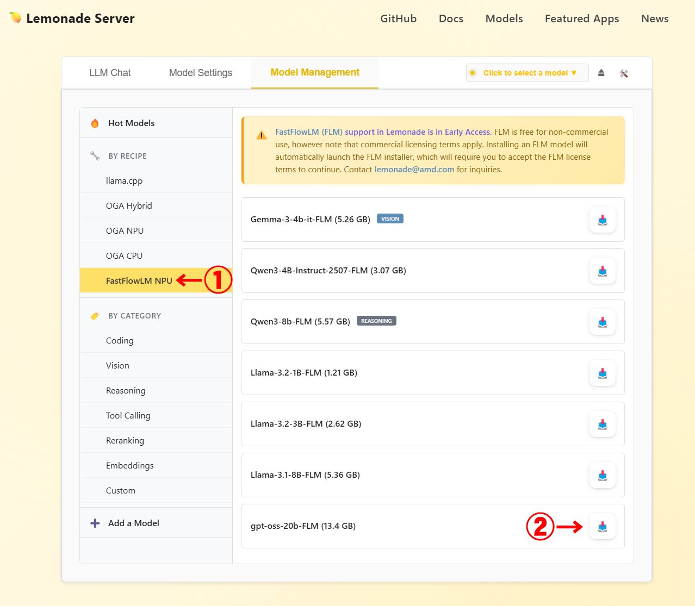
Task: Open the Click to select a model dropdown
Action: tap(526, 72)
